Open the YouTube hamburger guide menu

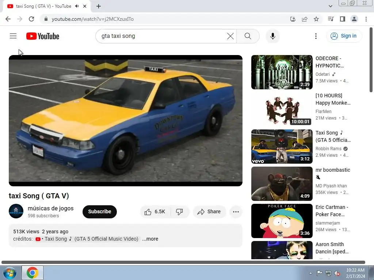coord(13,36)
